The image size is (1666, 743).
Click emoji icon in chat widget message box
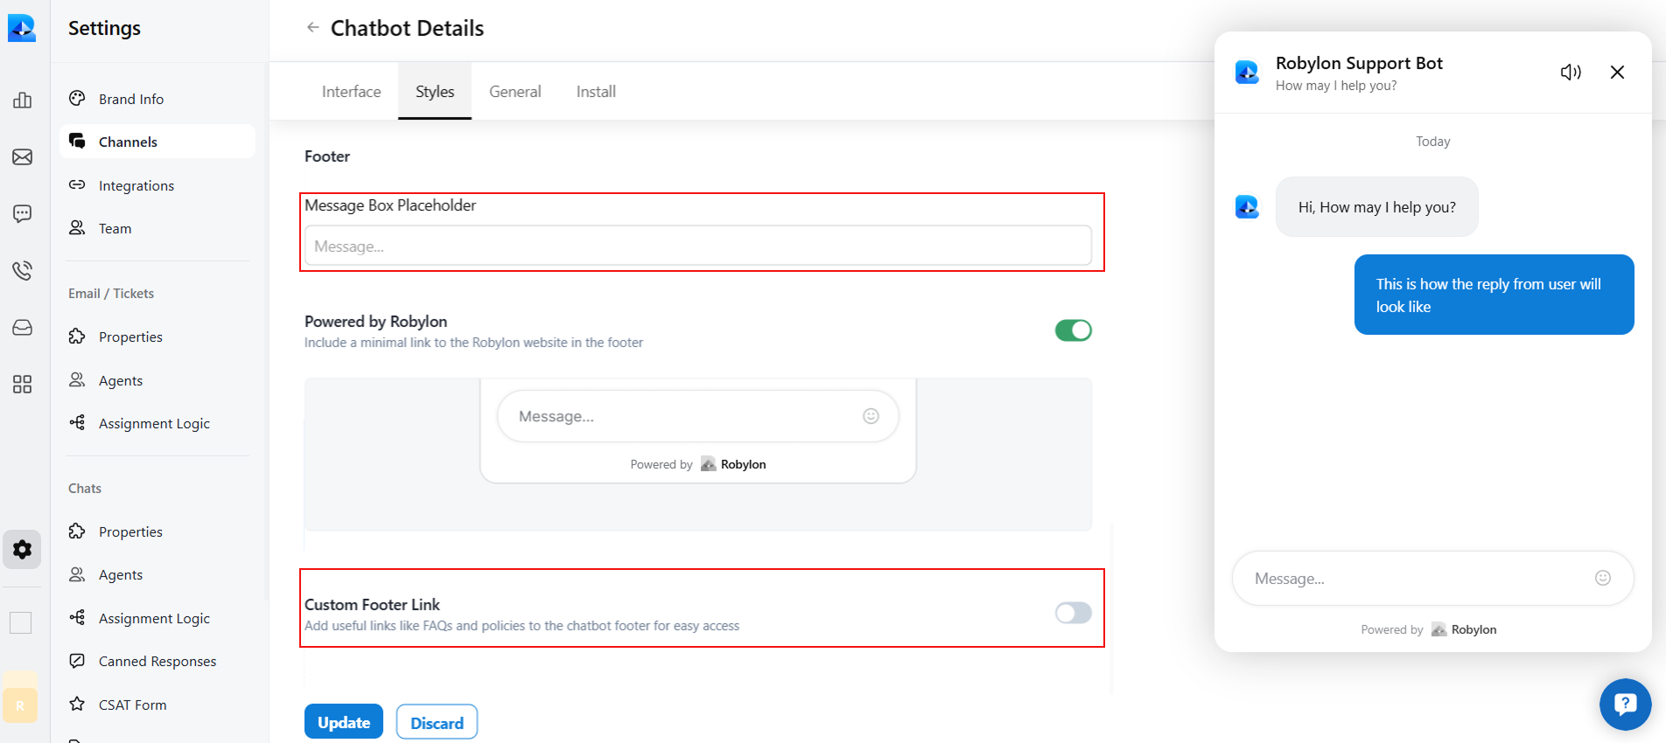coord(1603,578)
